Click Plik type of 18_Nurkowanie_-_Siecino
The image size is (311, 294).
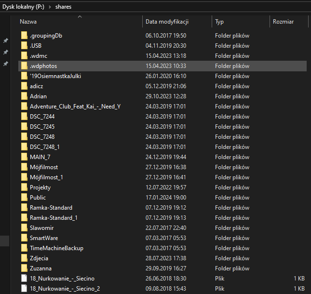point(219,279)
